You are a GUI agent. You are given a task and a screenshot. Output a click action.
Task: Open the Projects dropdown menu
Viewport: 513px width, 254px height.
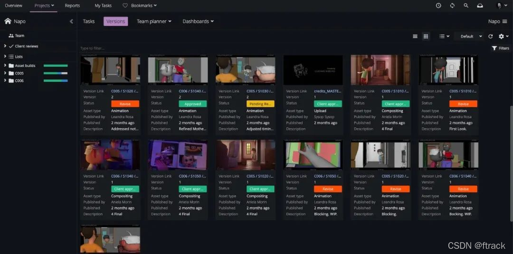(44, 6)
